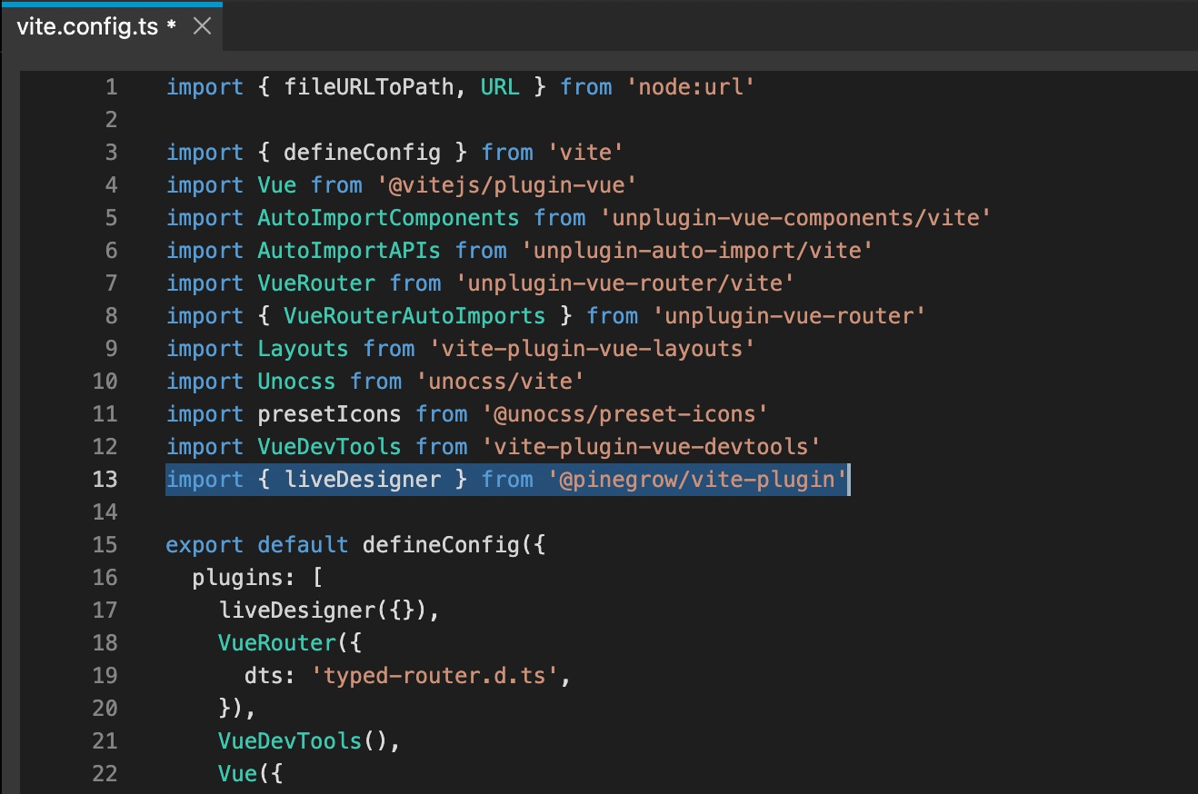Click 'Vue({' call on line 22
The height and width of the screenshot is (794, 1198).
point(251,774)
